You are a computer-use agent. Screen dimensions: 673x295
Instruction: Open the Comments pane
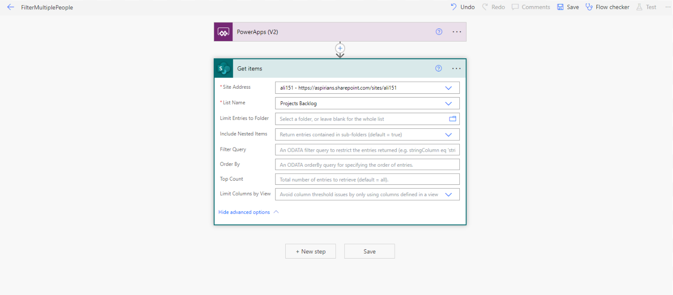(x=531, y=7)
